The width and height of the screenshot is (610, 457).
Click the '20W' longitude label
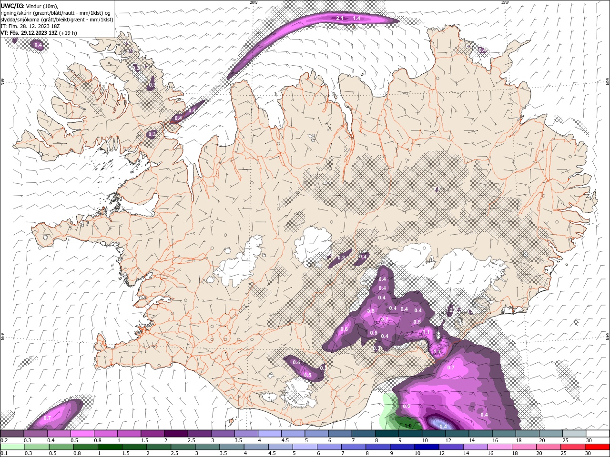[254, 2]
